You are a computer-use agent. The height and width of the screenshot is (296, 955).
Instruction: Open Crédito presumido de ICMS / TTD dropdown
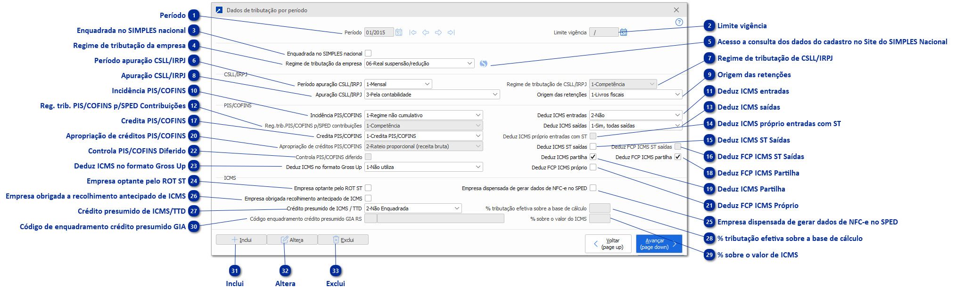[x=413, y=208]
